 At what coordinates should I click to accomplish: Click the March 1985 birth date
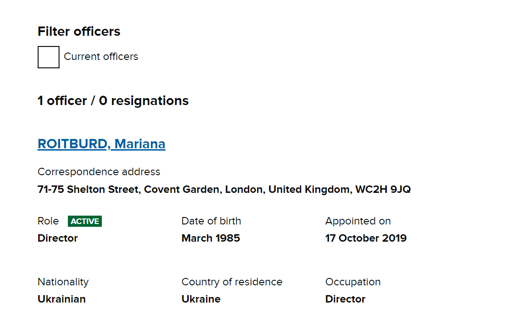point(211,238)
